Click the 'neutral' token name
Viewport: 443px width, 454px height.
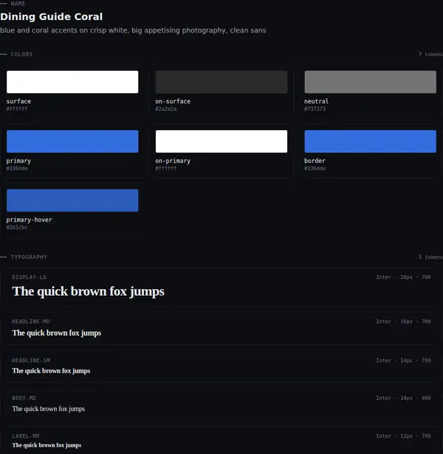point(316,101)
